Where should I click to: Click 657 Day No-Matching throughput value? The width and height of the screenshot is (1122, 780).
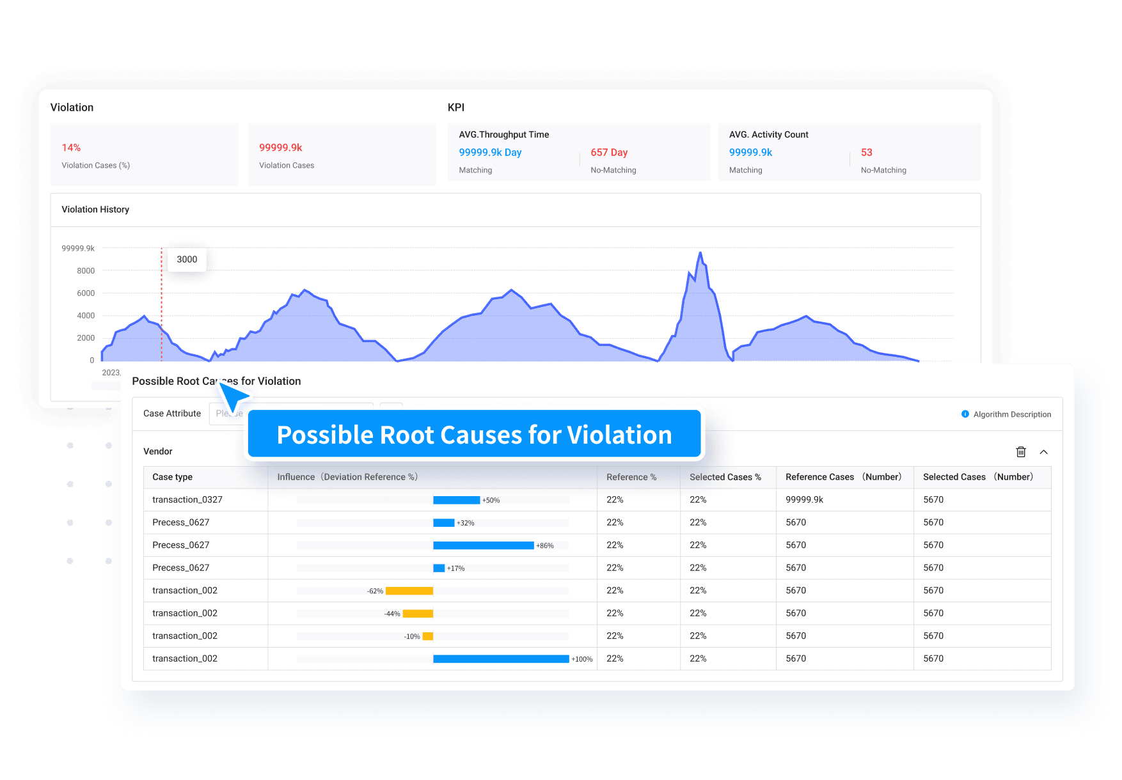pos(609,152)
